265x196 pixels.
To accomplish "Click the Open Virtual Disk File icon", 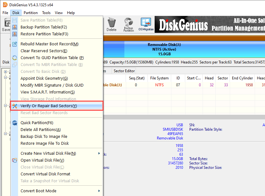I will [15, 160].
